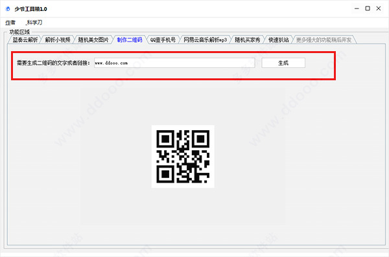Viewport: 389px width, 257px height.
Task: Select the 随机买家秀 tab
Action: 248,39
